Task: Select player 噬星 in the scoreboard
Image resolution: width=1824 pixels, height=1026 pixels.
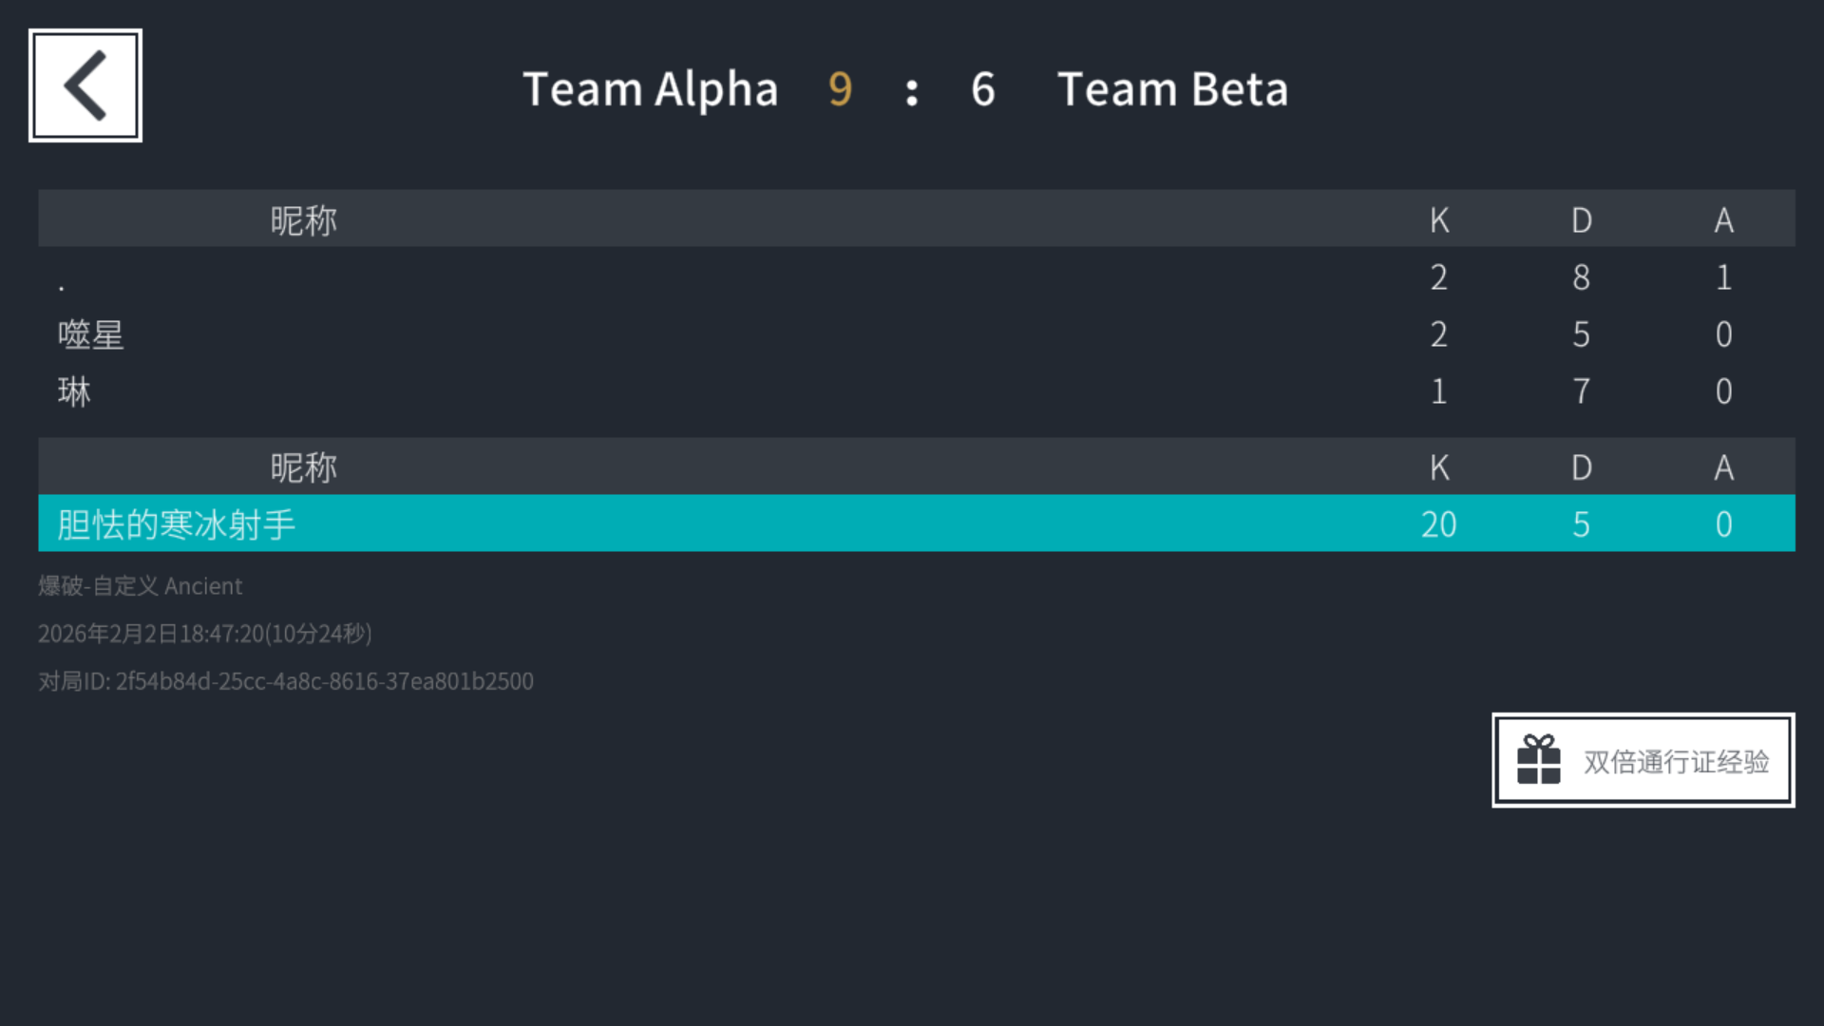Action: 91,334
